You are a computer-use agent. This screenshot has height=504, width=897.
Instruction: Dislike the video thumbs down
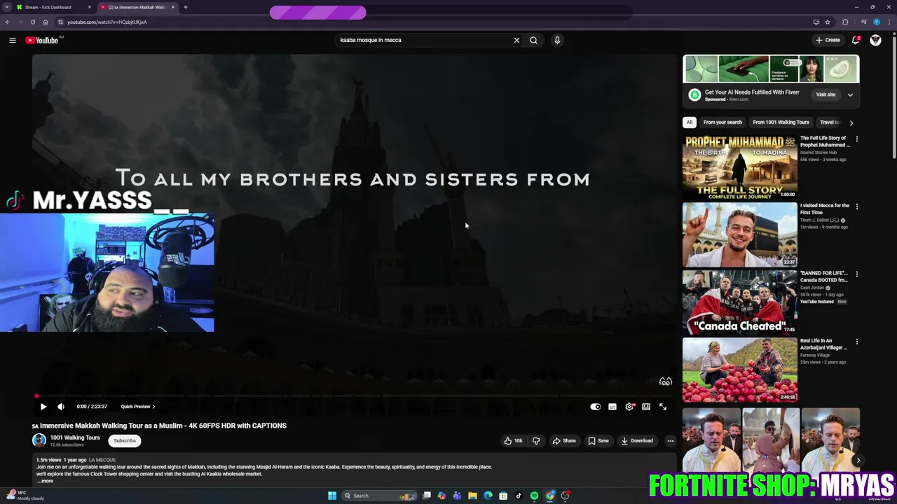pos(536,441)
